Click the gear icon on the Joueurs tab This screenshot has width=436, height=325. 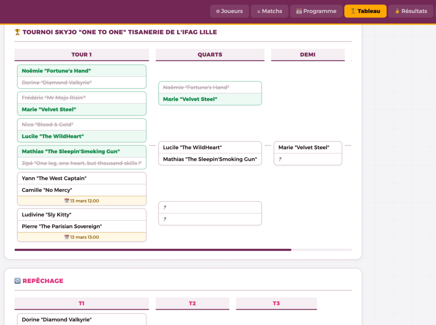point(218,11)
